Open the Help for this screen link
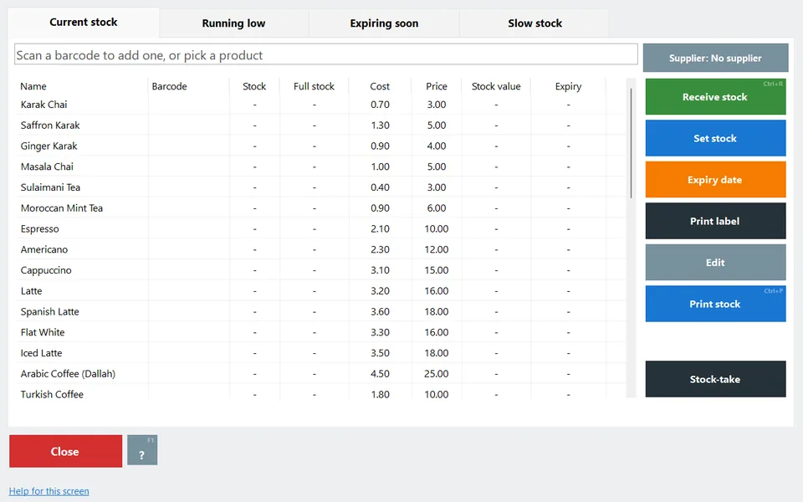803x502 pixels. click(x=49, y=491)
